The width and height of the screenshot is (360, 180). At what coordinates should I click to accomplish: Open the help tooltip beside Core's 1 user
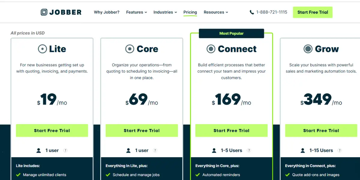[x=155, y=151]
